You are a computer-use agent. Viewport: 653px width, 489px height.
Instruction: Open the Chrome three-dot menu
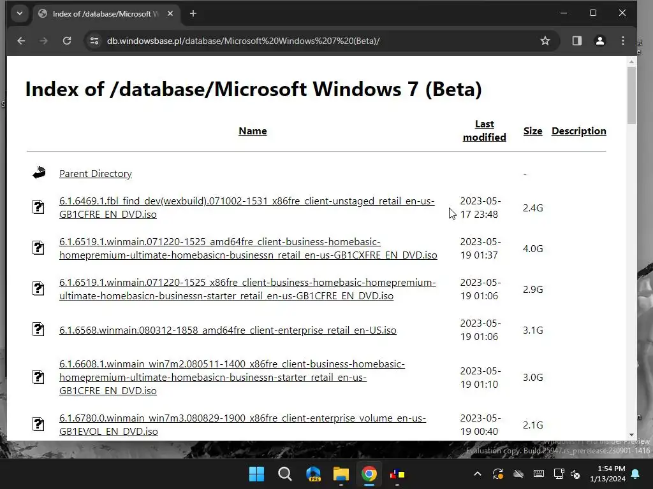coord(622,41)
